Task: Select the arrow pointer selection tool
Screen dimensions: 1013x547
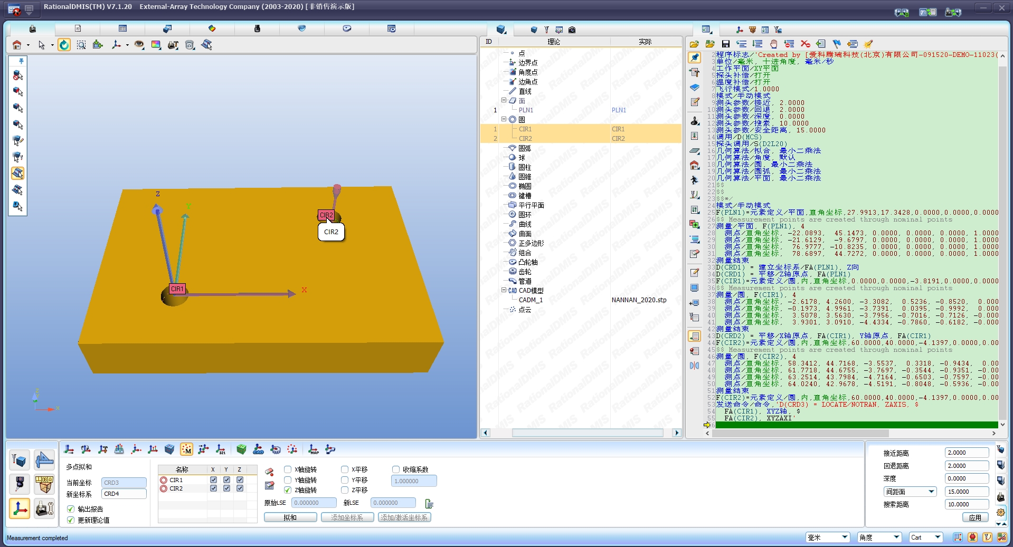Action: [41, 45]
